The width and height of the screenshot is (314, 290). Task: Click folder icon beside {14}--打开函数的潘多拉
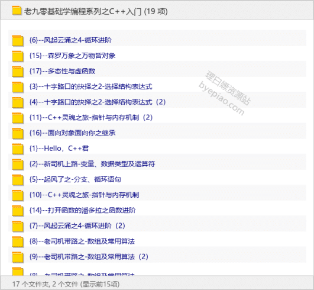pos(18,211)
